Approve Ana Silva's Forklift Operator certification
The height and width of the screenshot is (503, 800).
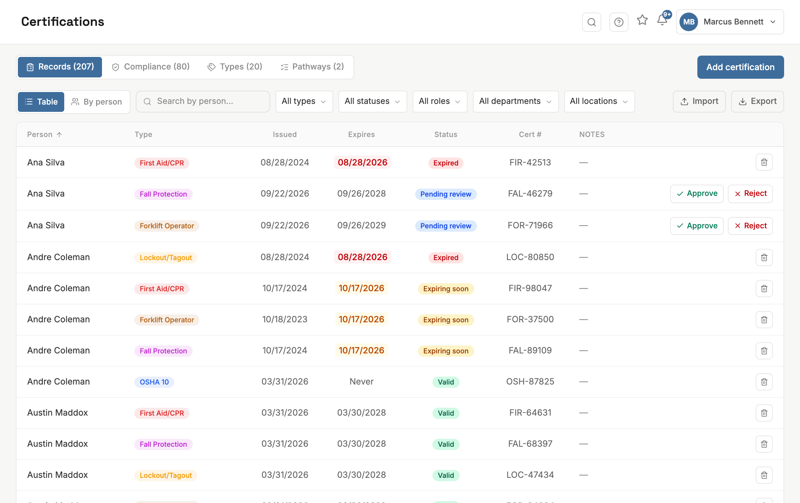point(696,226)
